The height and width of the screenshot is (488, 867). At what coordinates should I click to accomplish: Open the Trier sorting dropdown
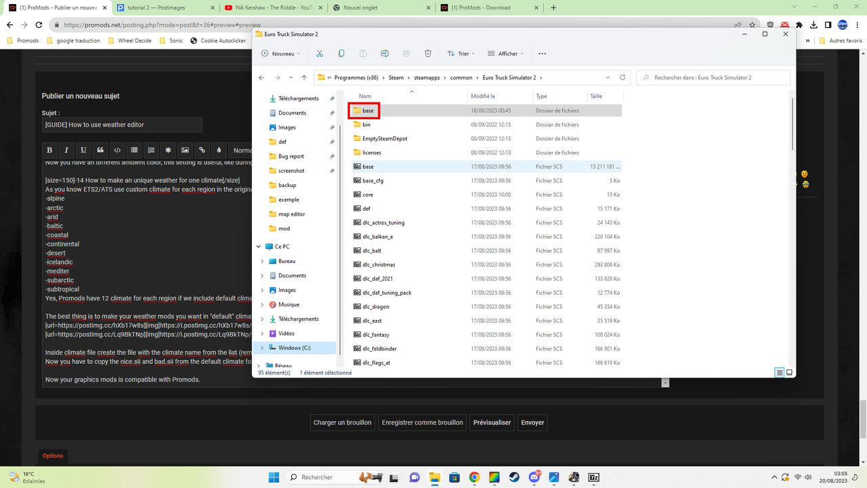[x=461, y=53]
